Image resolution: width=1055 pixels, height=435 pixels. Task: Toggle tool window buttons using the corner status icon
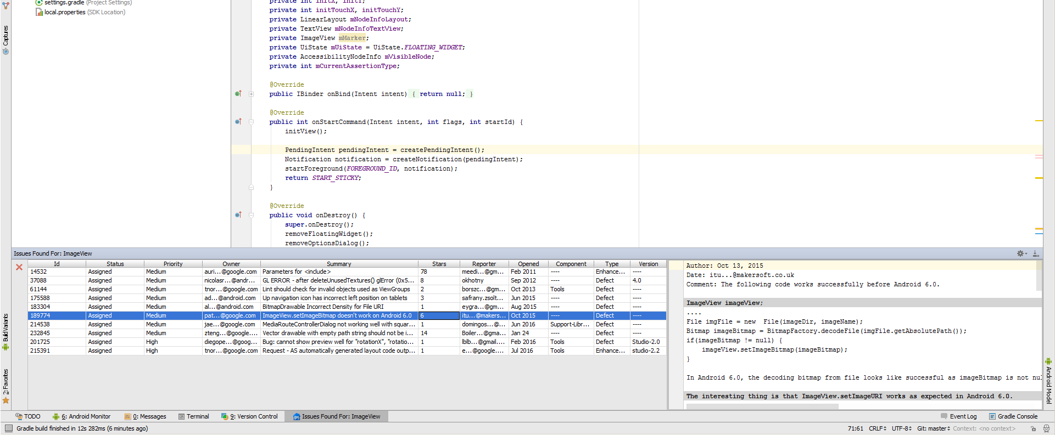click(8, 428)
